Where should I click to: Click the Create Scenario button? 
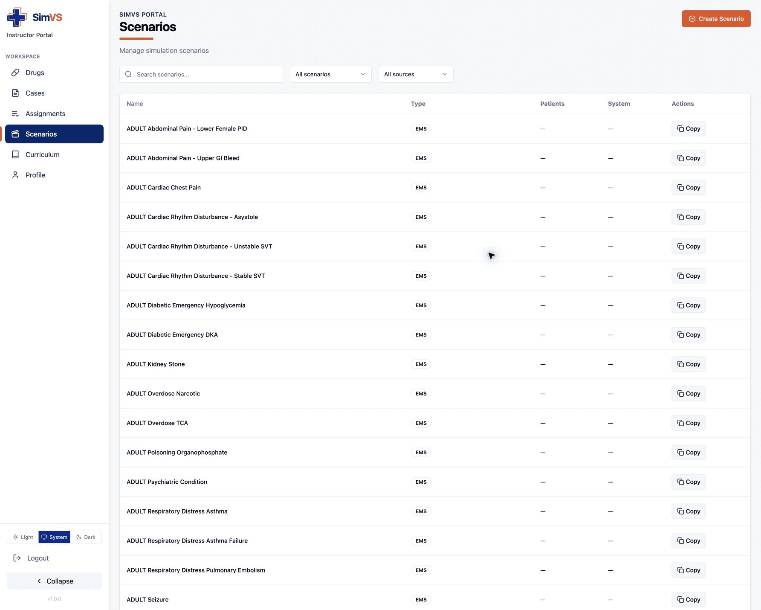coord(716,19)
